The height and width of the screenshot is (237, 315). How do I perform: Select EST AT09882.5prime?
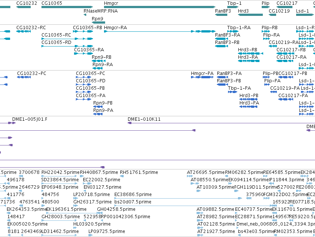tap(215, 210)
